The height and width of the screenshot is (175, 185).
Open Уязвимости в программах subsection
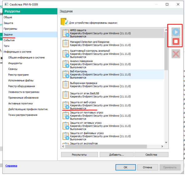[24, 92]
